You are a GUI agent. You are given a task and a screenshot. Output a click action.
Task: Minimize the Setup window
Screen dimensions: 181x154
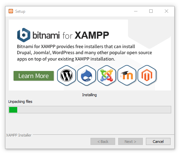point(136,11)
